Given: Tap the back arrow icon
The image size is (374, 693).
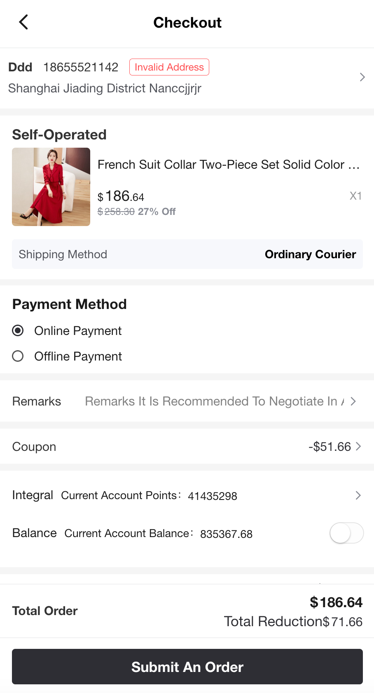Looking at the screenshot, I should (23, 22).
